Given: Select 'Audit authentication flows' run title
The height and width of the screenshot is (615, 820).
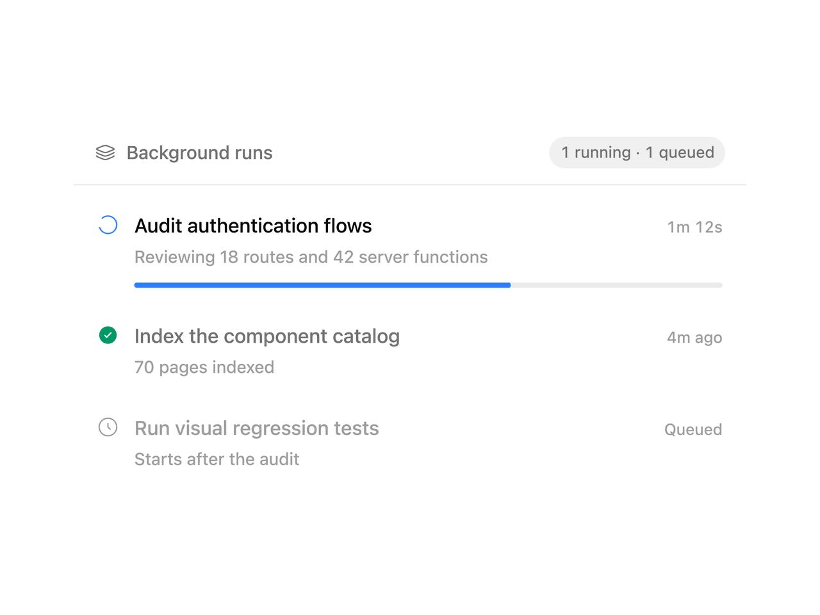Looking at the screenshot, I should (253, 225).
